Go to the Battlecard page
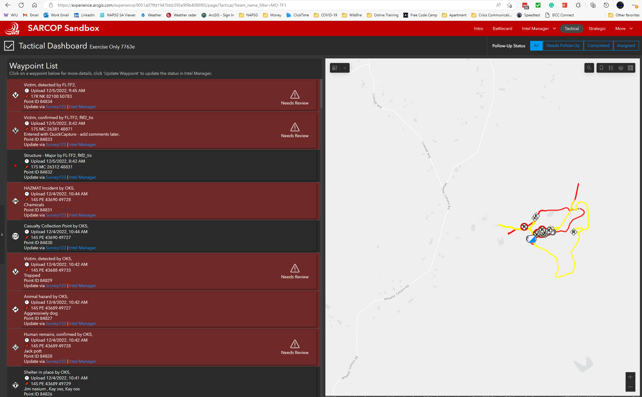The image size is (642, 397). pyautogui.click(x=502, y=28)
